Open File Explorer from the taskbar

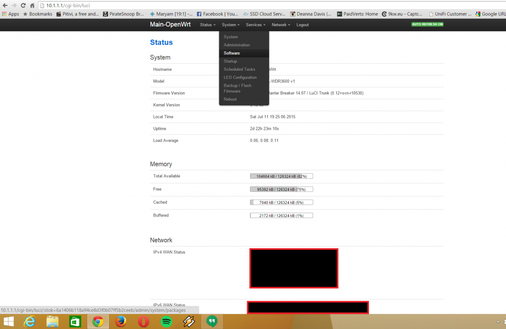(x=52, y=321)
